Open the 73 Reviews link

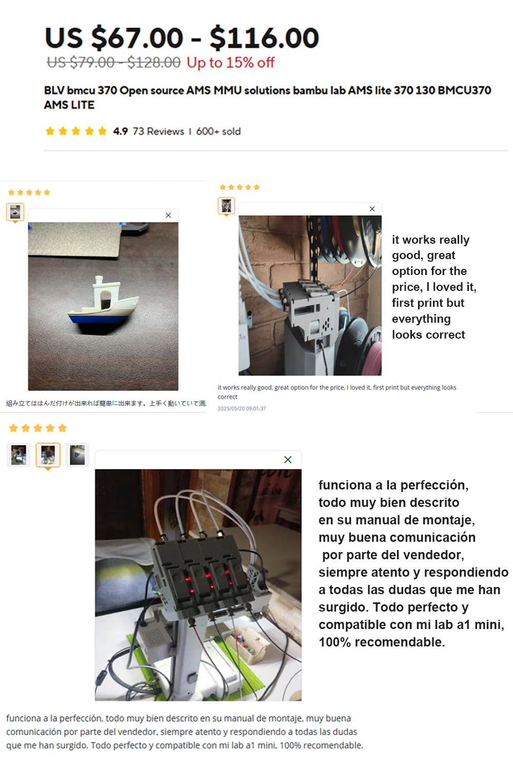pyautogui.click(x=158, y=131)
